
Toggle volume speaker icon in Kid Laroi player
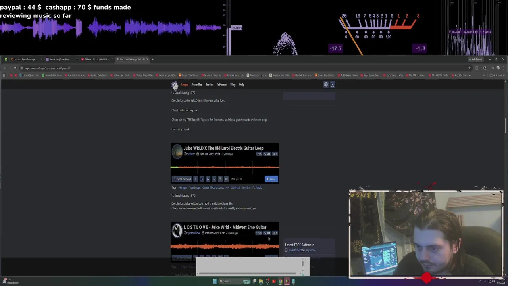click(x=226, y=179)
